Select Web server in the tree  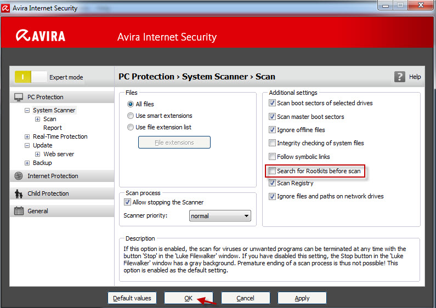point(59,154)
